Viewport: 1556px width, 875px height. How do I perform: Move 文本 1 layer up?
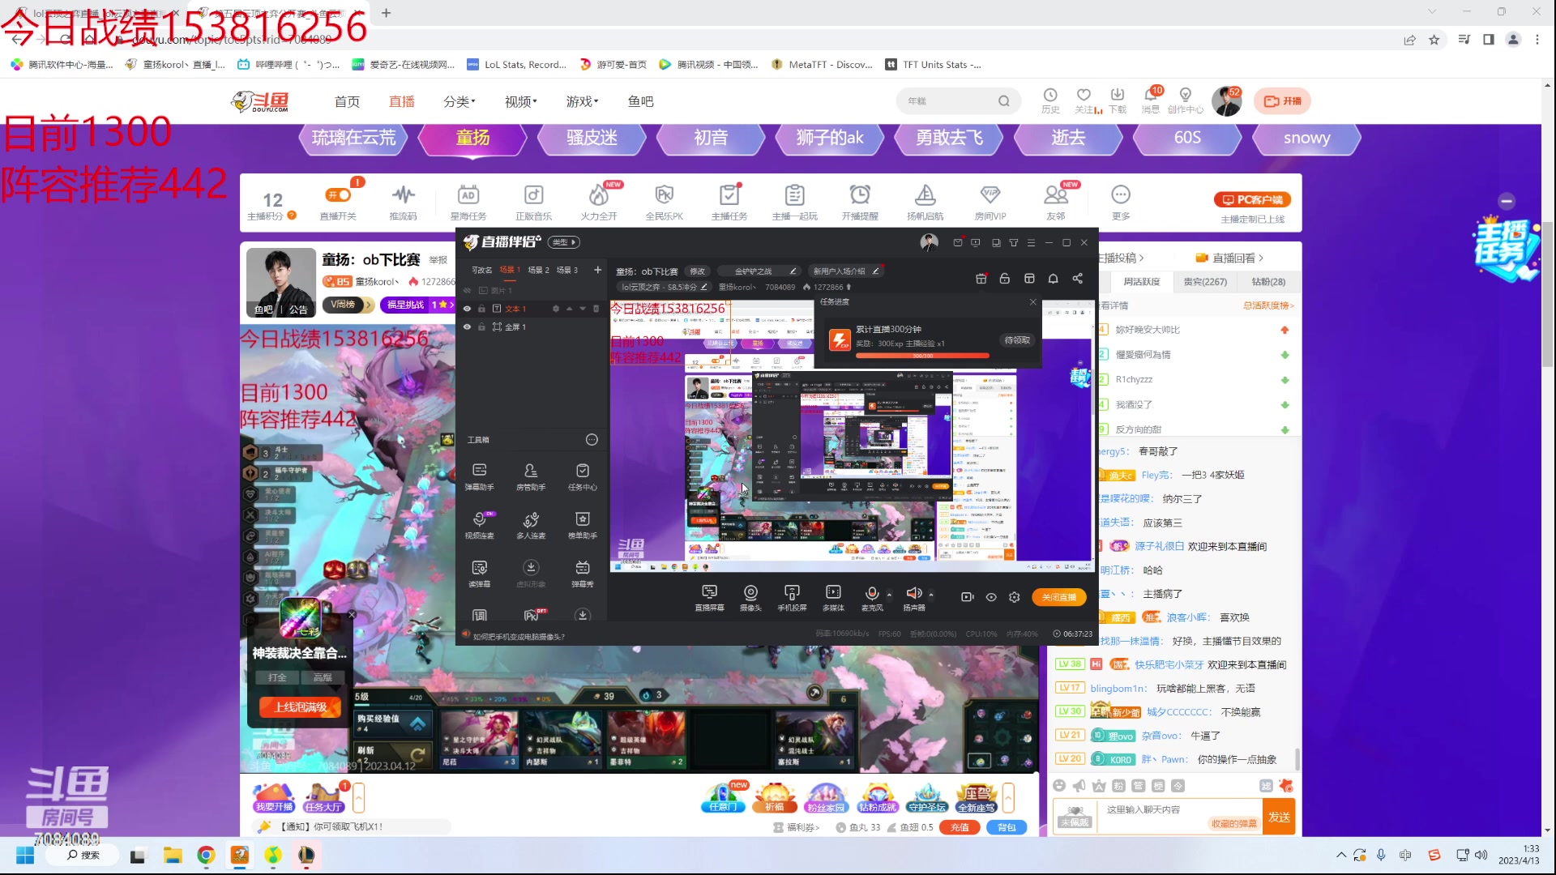pos(569,309)
